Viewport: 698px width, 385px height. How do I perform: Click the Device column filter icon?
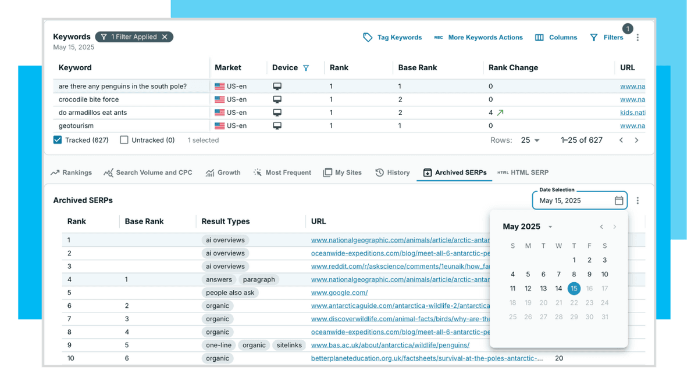[306, 68]
